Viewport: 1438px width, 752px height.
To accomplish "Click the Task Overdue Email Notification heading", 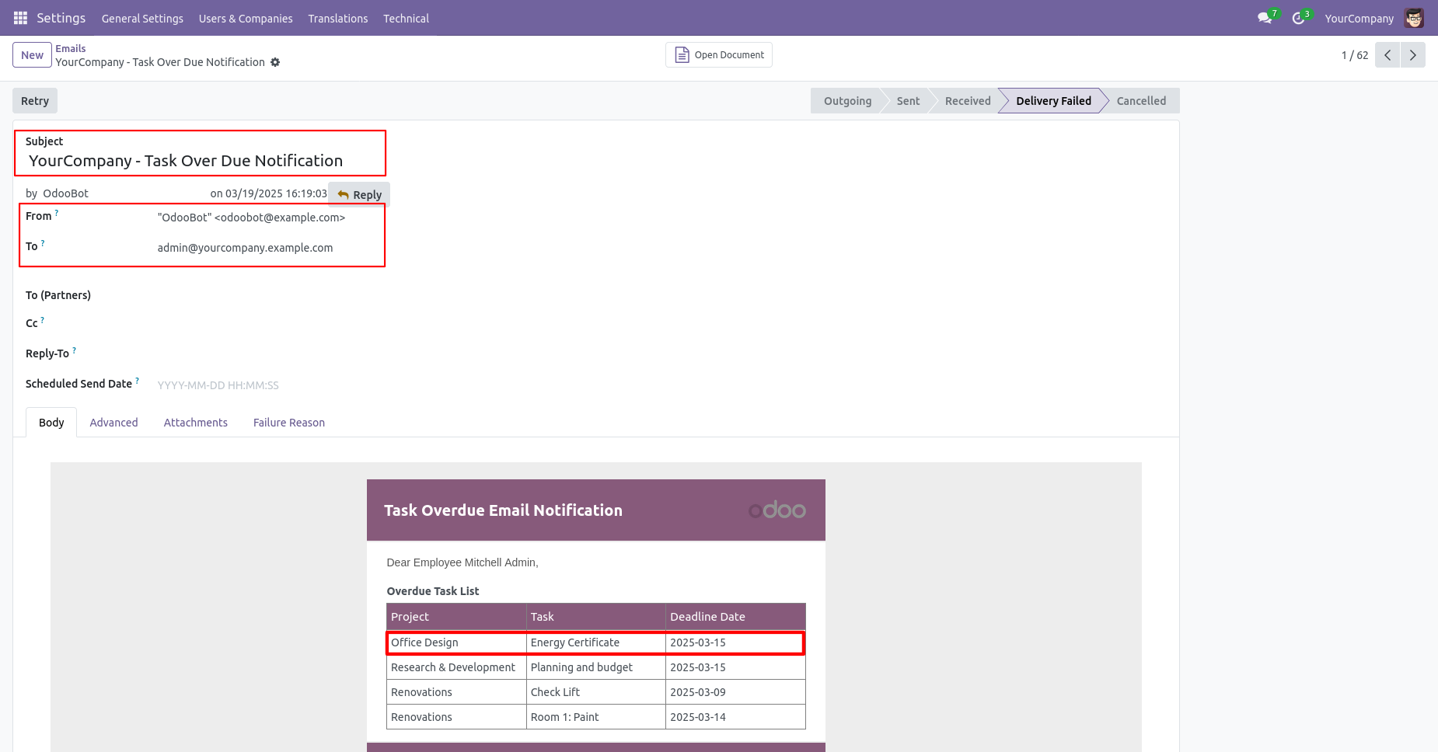I will [x=503, y=510].
